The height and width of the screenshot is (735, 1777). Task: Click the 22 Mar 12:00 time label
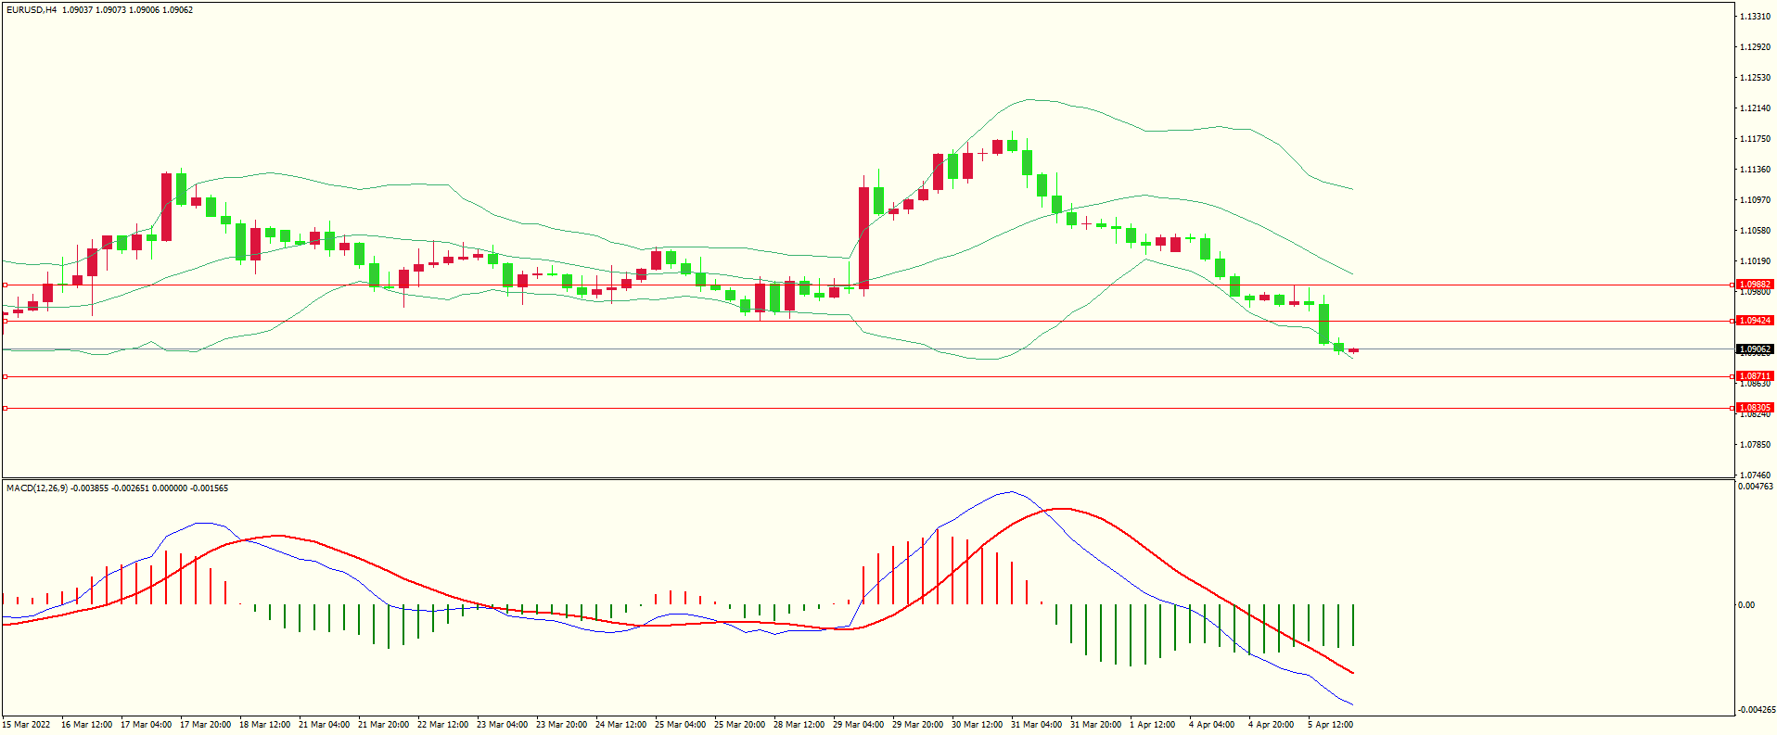[442, 725]
